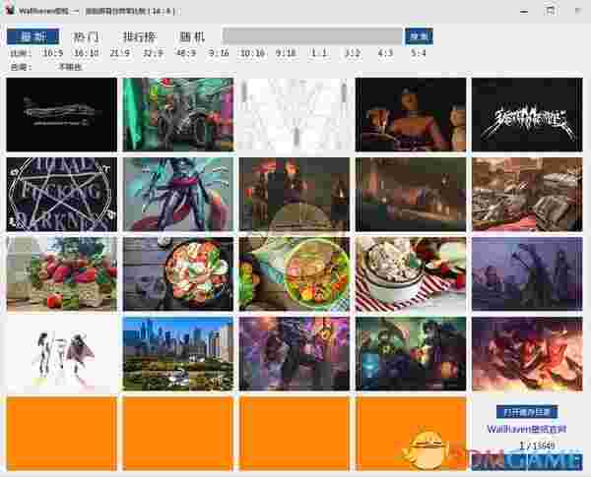591x477 pixels.
Task: Minimize the Wallhaven window
Action: click(x=524, y=11)
